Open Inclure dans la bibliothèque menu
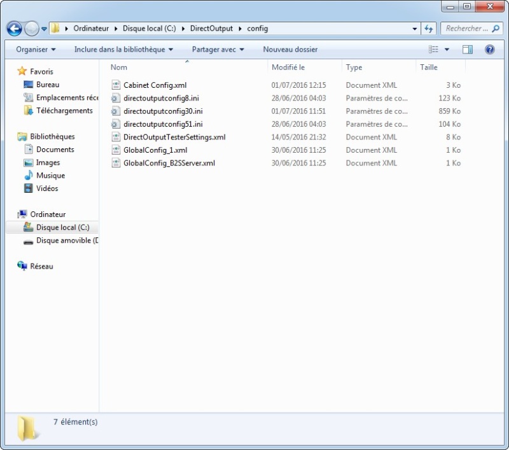509x450 pixels. (123, 50)
